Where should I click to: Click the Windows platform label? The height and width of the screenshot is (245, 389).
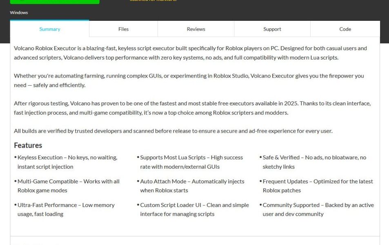tap(19, 12)
